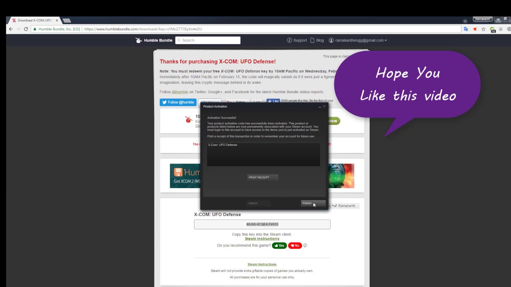511x287 pixels.
Task: Close the Product Activation dialog
Action: coord(324,106)
